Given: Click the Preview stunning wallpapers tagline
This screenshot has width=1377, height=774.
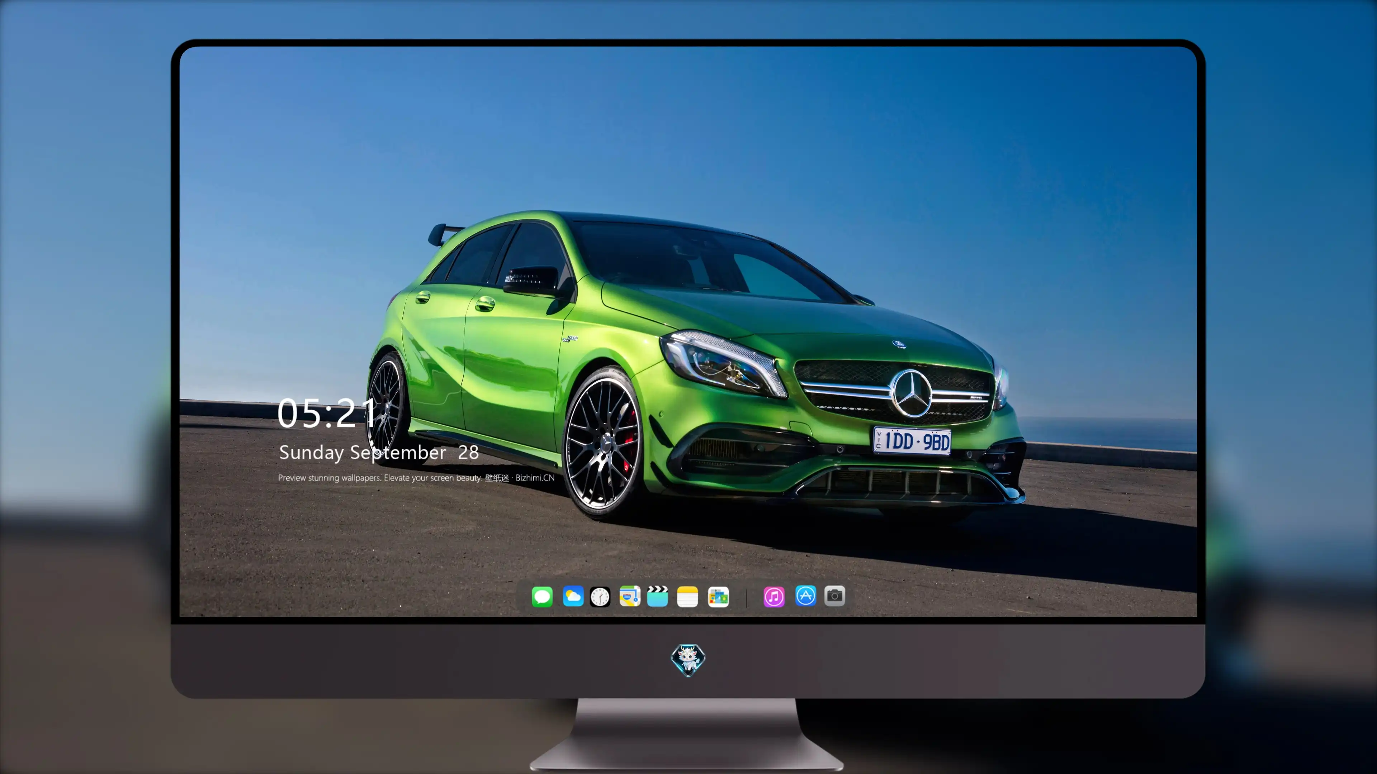Looking at the screenshot, I should pos(416,478).
